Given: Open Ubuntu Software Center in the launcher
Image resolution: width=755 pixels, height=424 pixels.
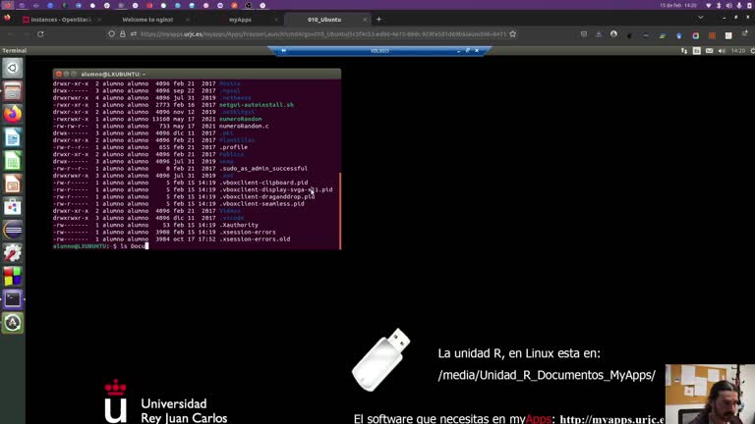Looking at the screenshot, I should point(13,207).
